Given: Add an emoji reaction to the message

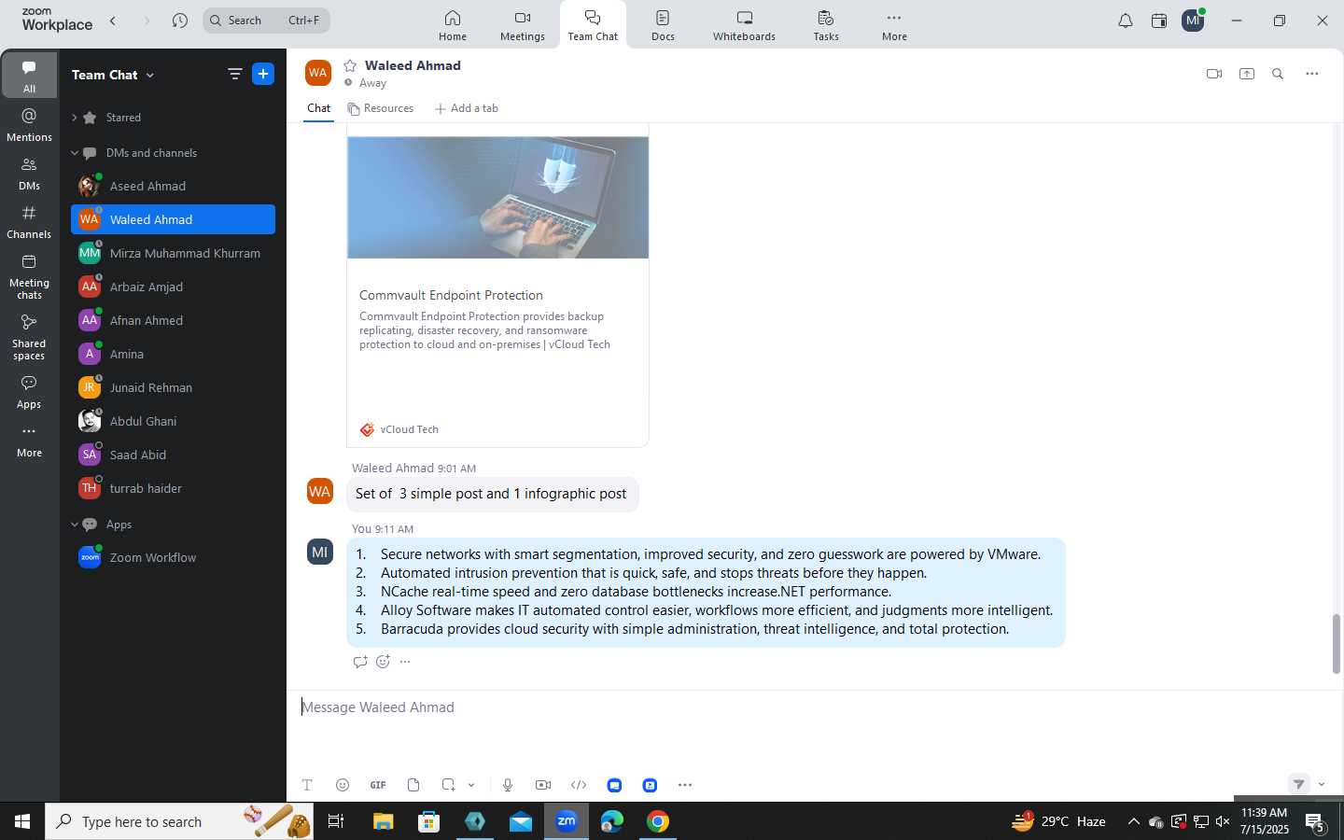Looking at the screenshot, I should click(383, 662).
